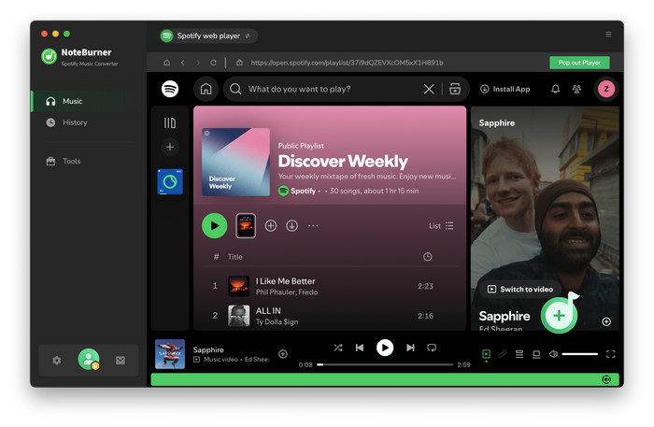Open NoteBurner settings gear
The width and height of the screenshot is (654, 427).
(x=57, y=361)
